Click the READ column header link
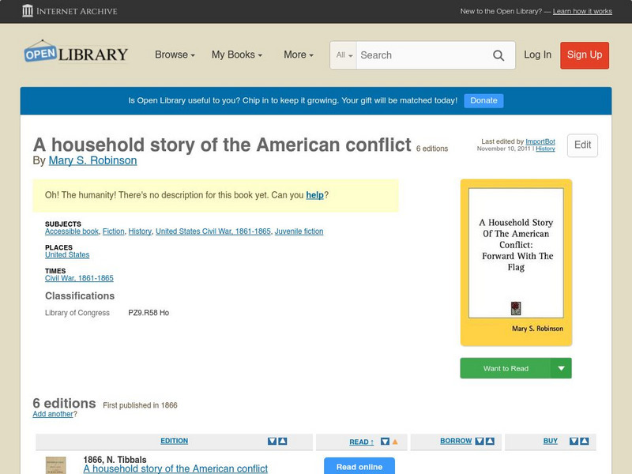This screenshot has height=474, width=632. click(x=359, y=442)
